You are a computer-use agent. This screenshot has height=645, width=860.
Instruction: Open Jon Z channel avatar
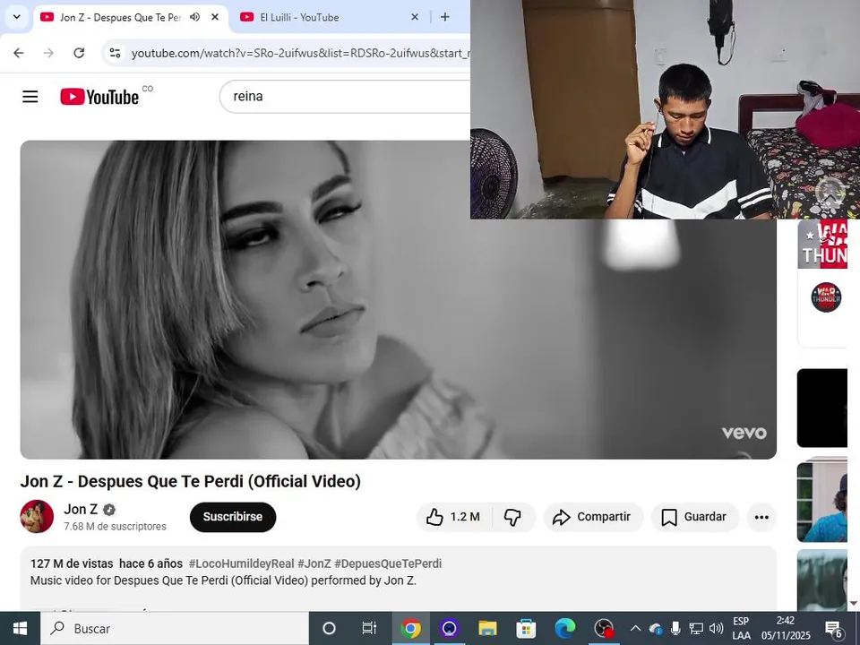tap(37, 516)
